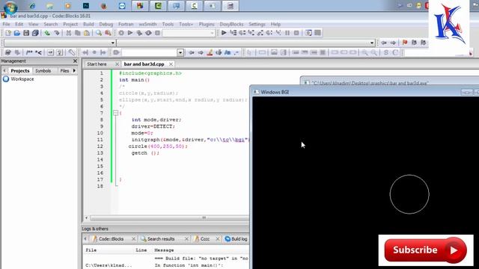Click the red bookmark flag icon
Screen dimensions: 479x269
tap(405, 43)
